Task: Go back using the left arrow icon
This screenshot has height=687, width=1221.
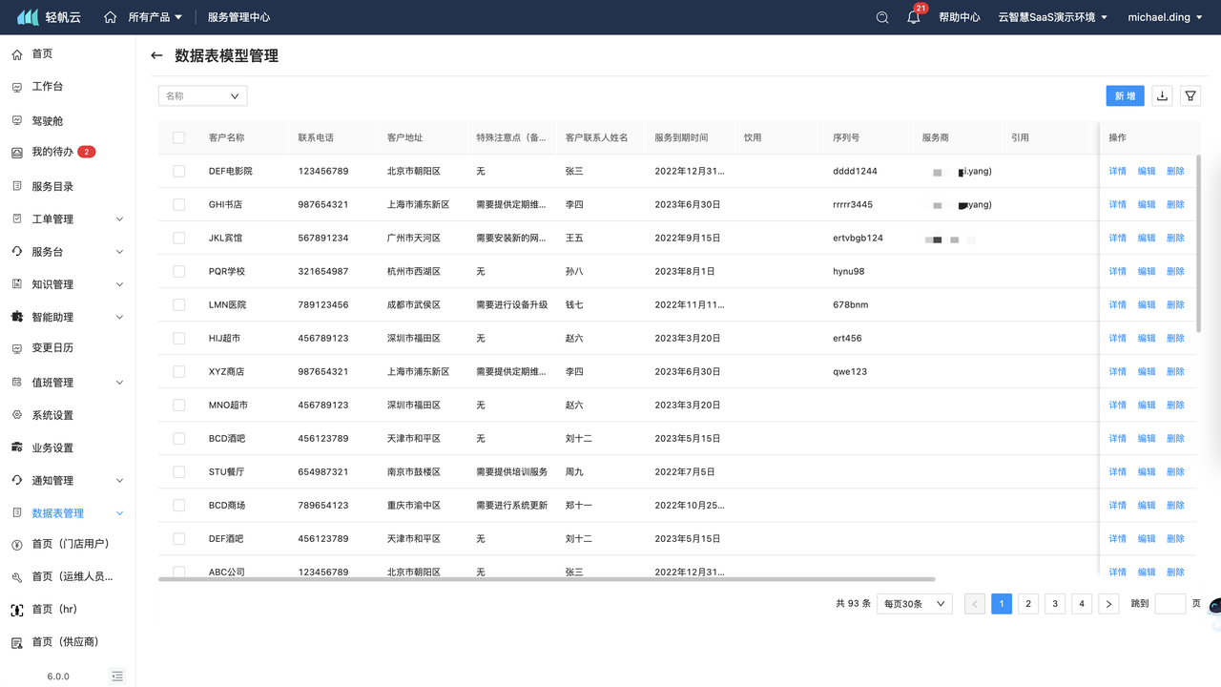Action: click(157, 56)
